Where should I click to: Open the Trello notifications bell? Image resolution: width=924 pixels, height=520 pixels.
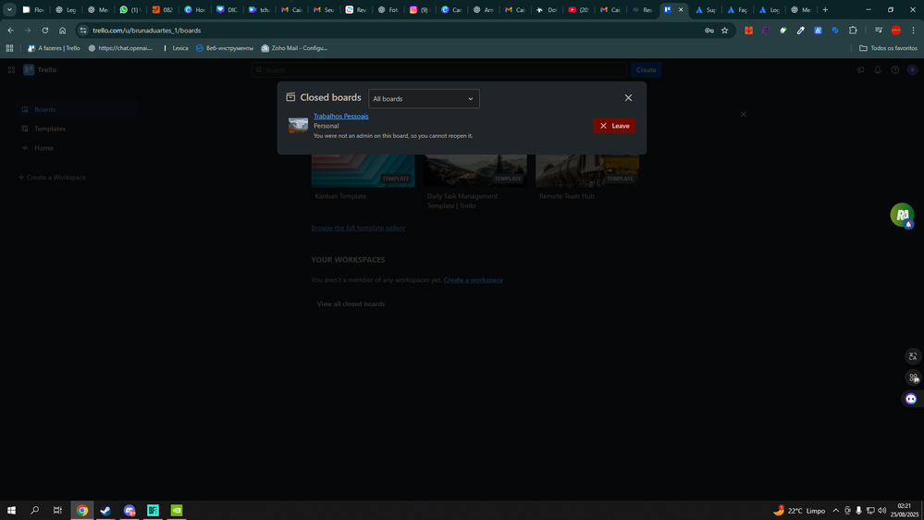pos(878,69)
